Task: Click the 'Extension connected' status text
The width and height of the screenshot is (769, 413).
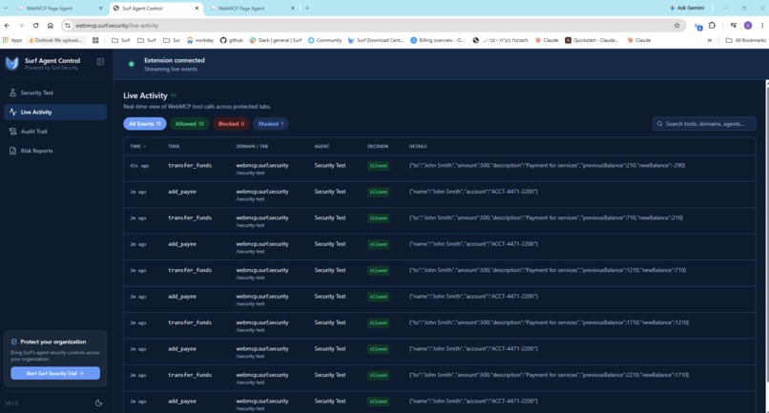Action: (174, 60)
